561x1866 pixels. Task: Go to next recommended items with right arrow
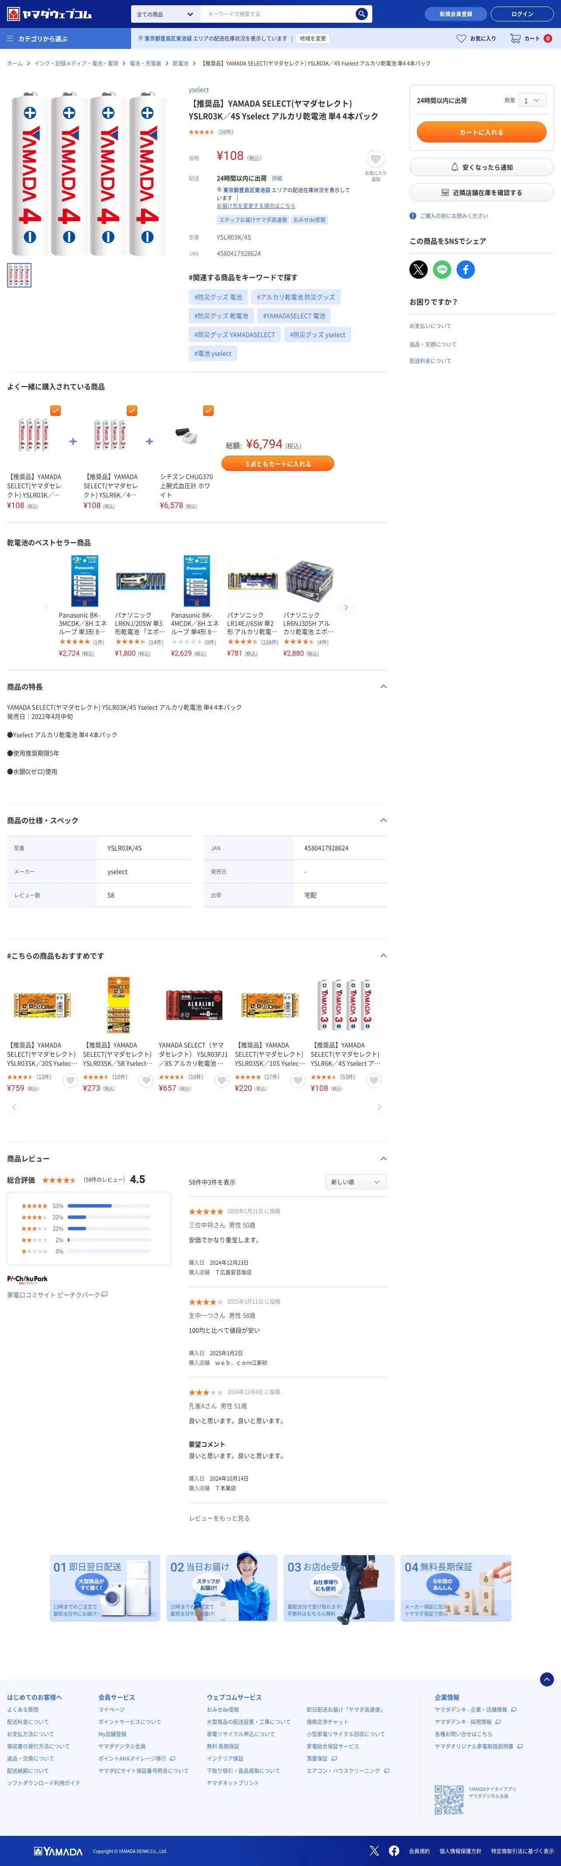tap(379, 1107)
